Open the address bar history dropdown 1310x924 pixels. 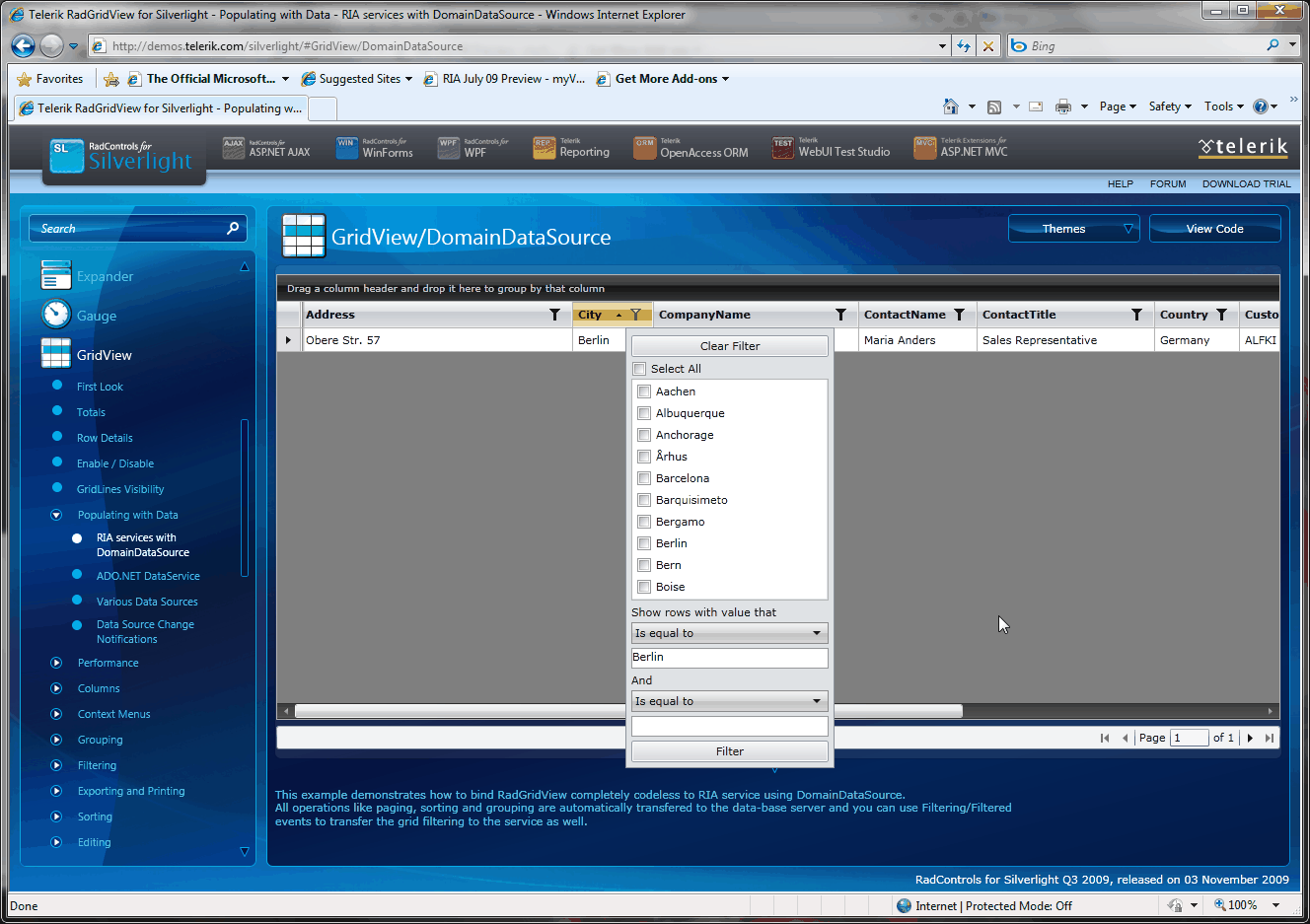click(x=943, y=46)
